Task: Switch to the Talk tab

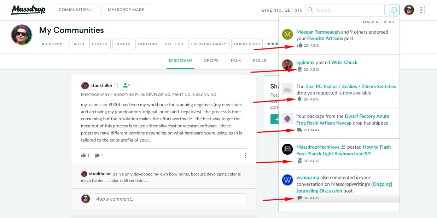Action: 235,61
